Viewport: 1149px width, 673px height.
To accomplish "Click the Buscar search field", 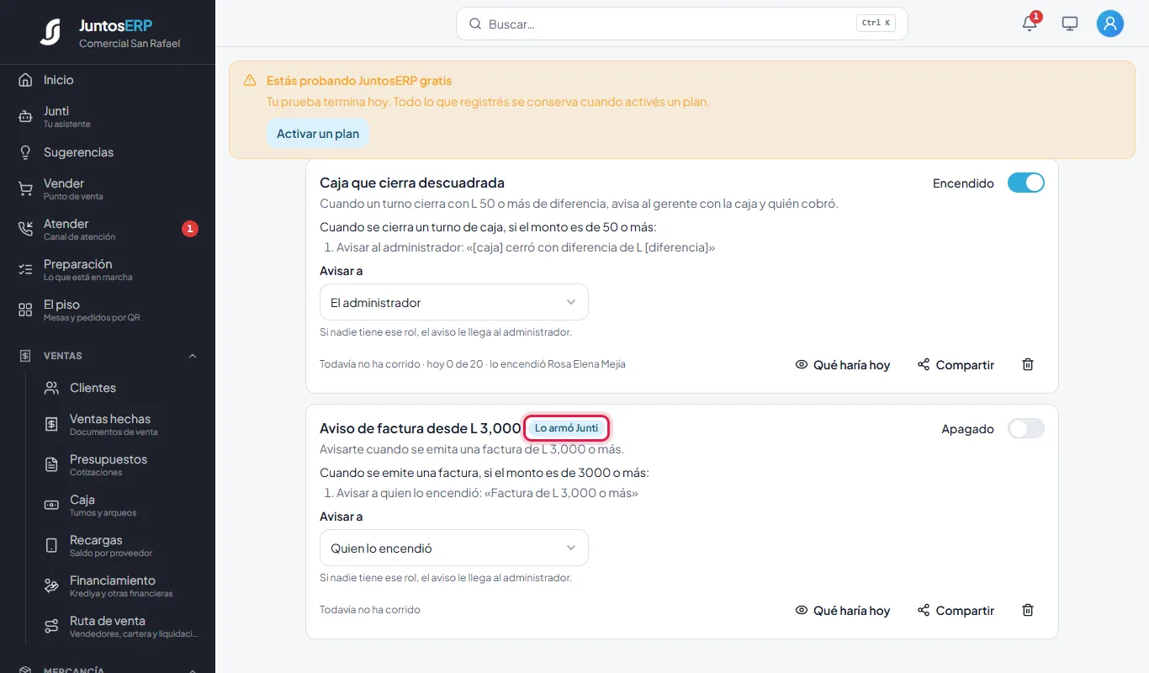I will click(x=682, y=24).
